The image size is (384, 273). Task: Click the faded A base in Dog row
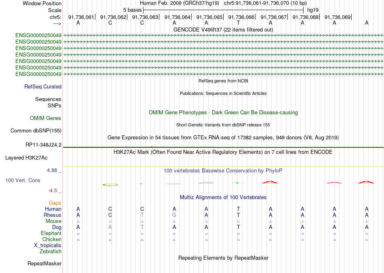(x=110, y=227)
